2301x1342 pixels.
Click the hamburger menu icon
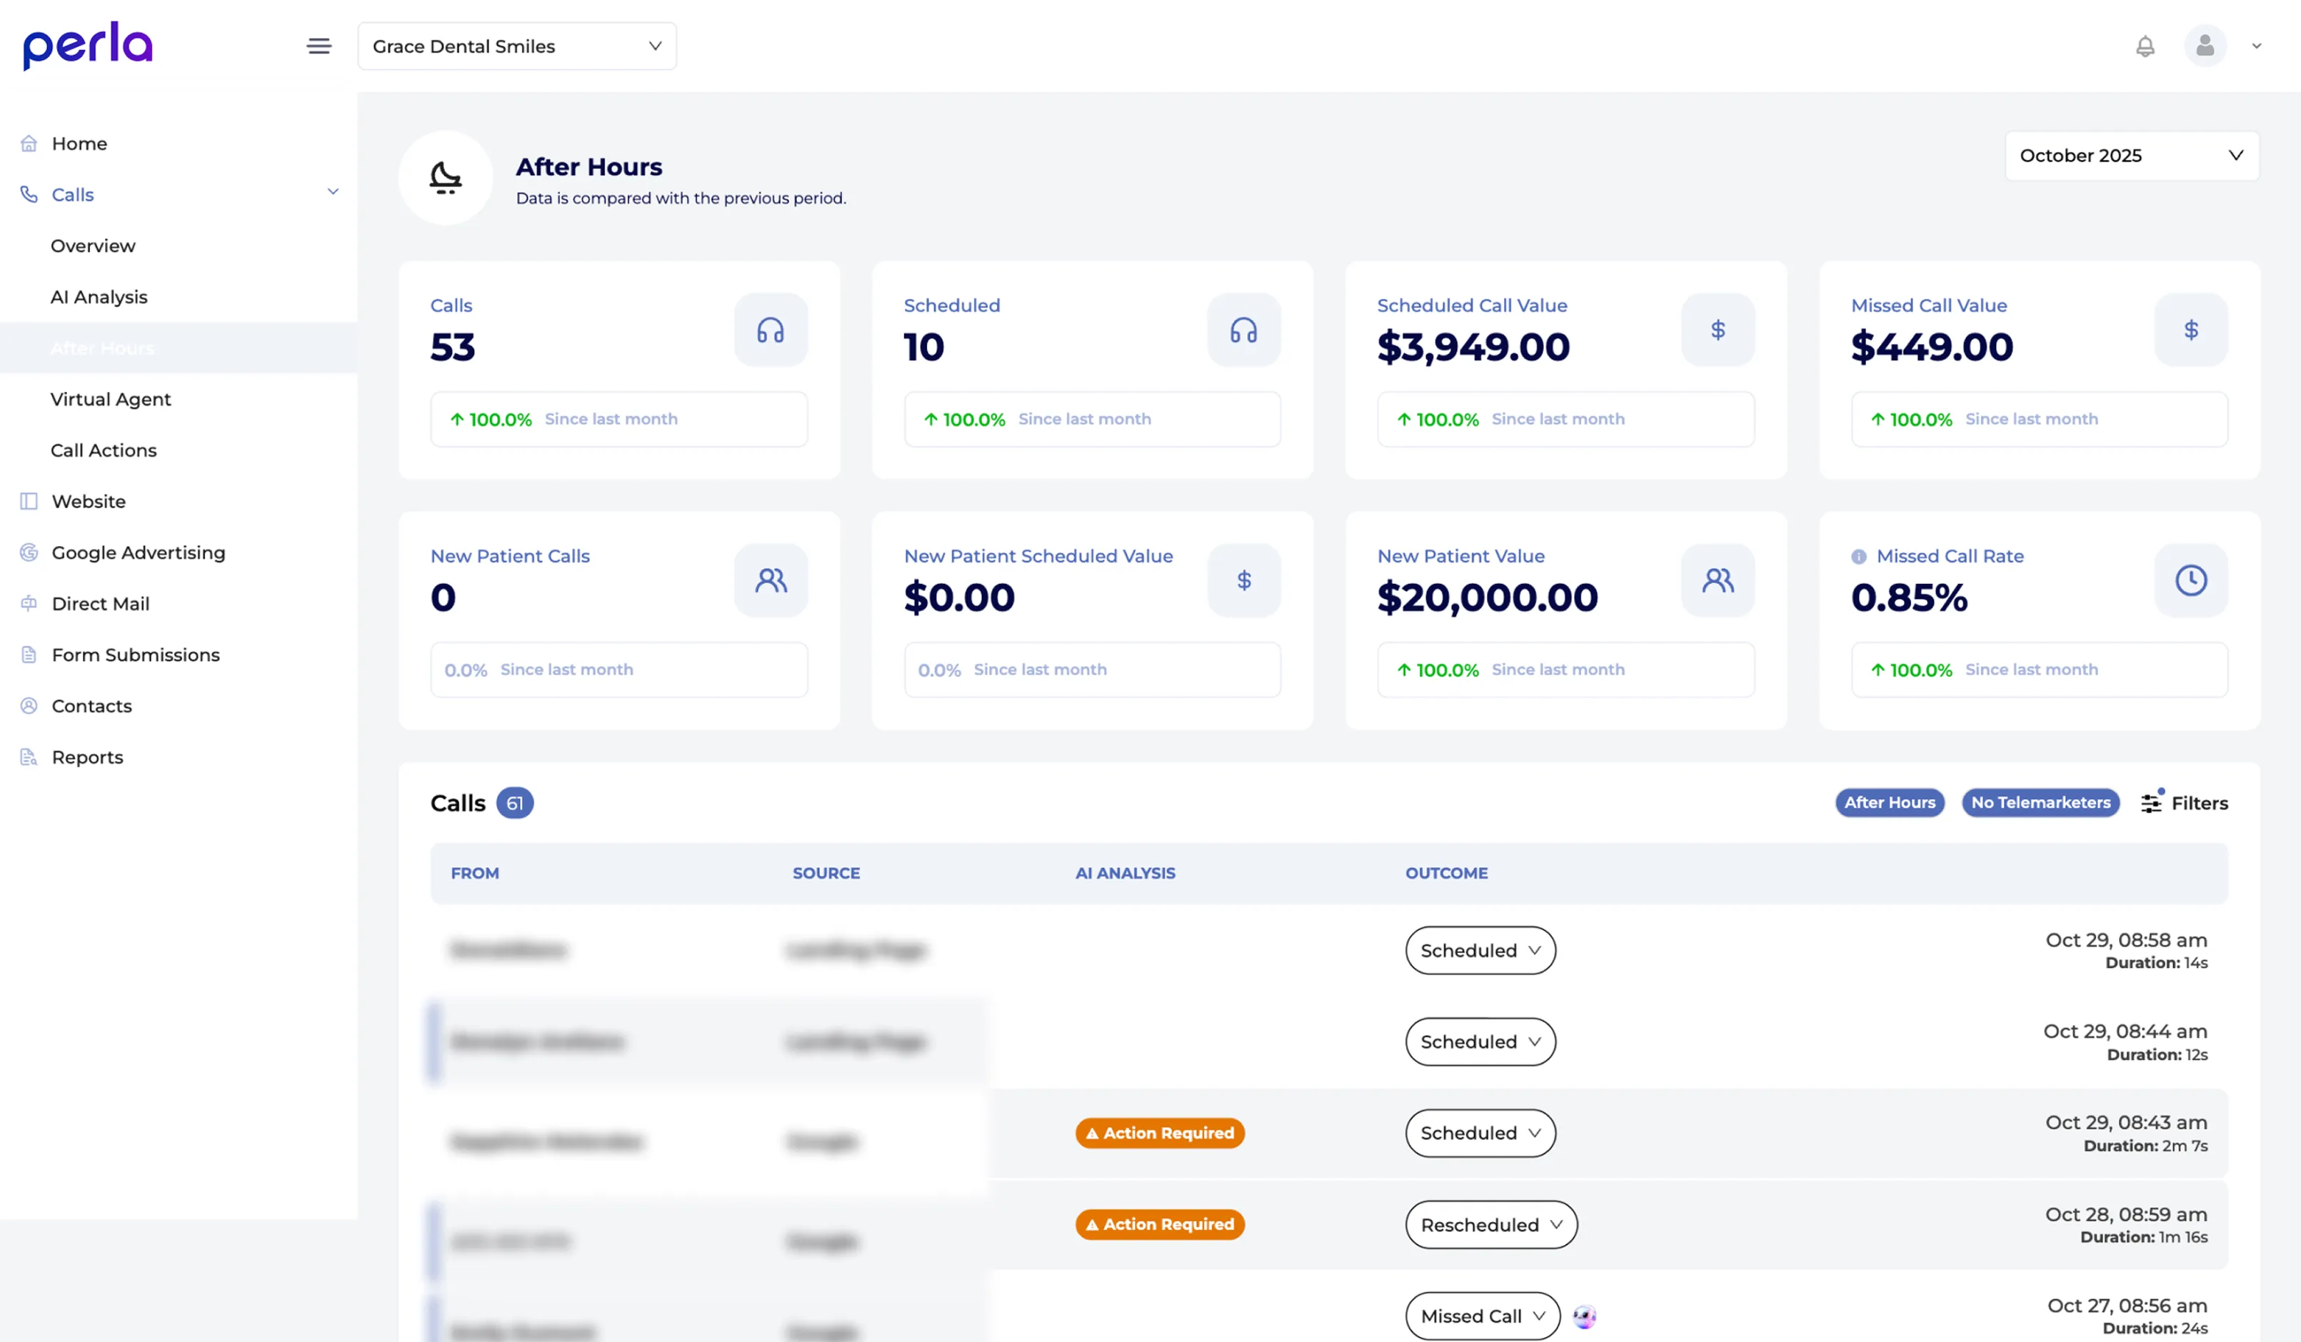[319, 46]
